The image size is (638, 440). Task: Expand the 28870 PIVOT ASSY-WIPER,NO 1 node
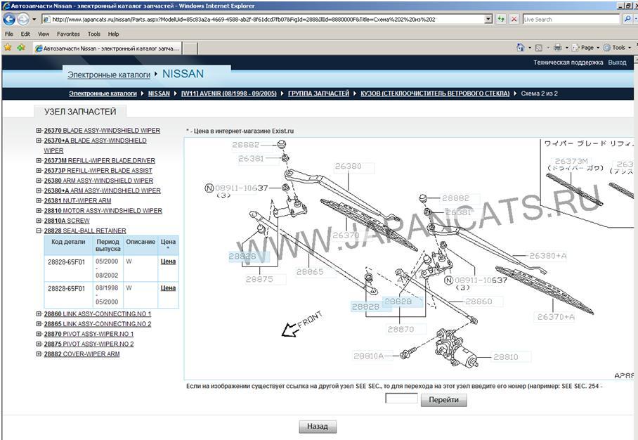[39, 334]
